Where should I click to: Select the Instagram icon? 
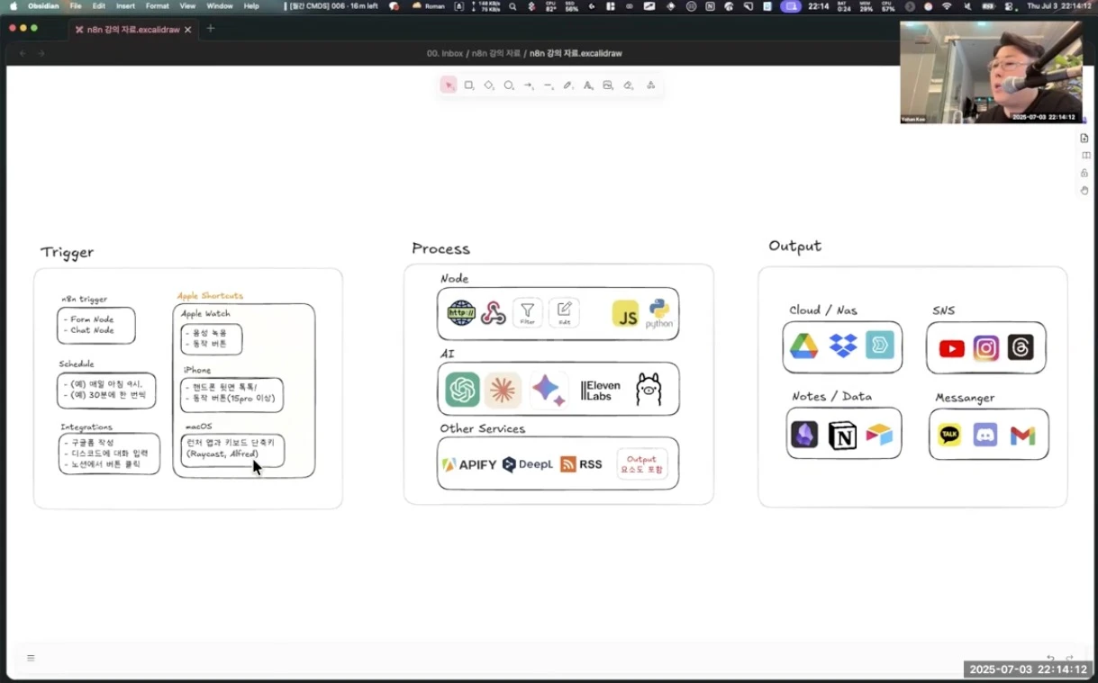986,348
